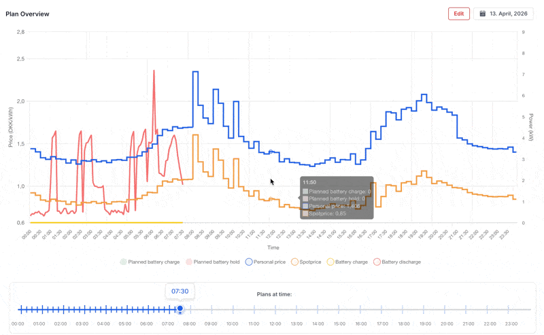Screen dimensions: 544x335
Task: Hide the Personal price series in legend
Action: [265, 262]
